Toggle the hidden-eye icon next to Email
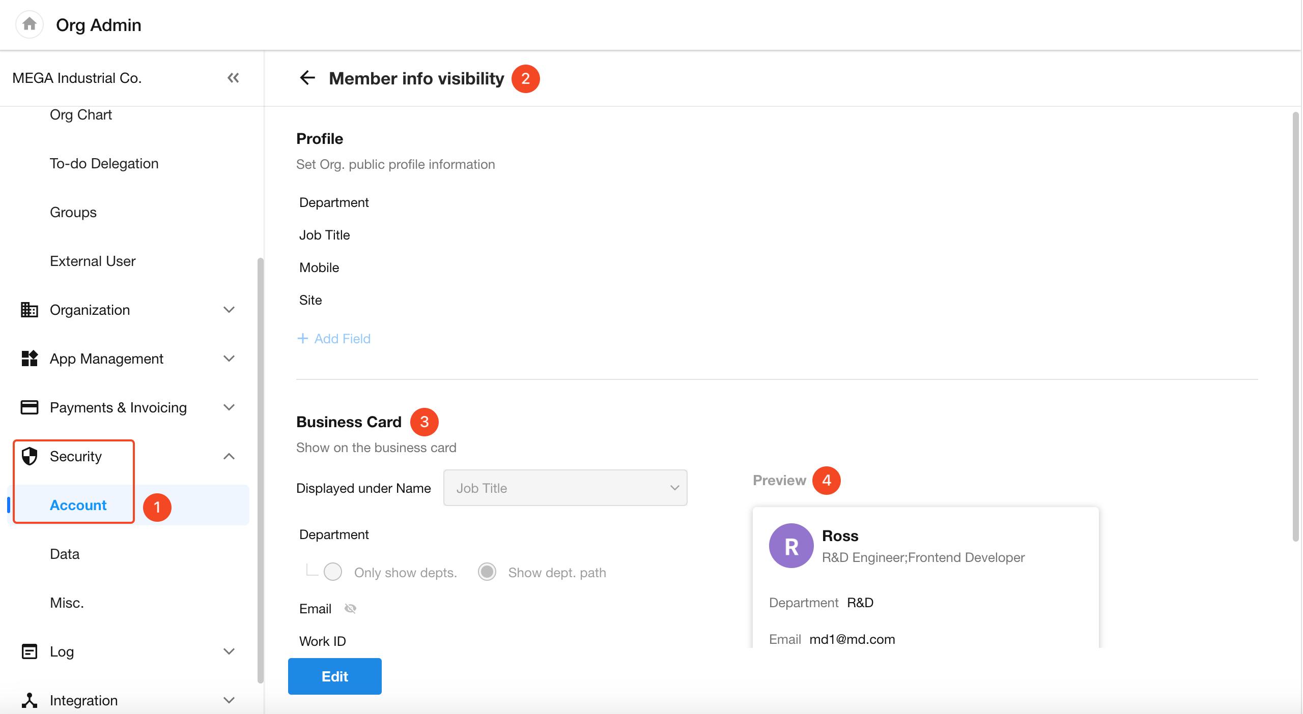Image resolution: width=1303 pixels, height=714 pixels. point(350,608)
